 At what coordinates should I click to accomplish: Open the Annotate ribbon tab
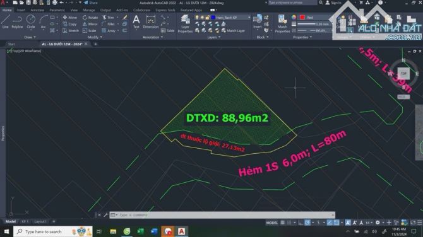(x=37, y=10)
